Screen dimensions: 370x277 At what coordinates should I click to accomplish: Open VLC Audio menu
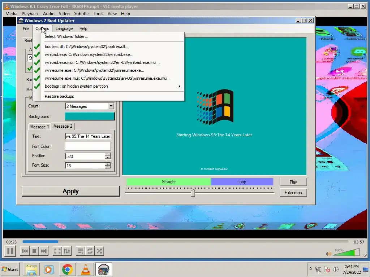(49, 14)
